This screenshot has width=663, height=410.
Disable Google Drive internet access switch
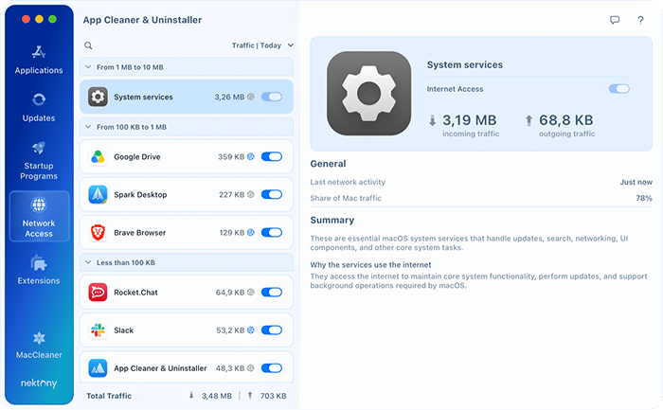[x=272, y=157]
